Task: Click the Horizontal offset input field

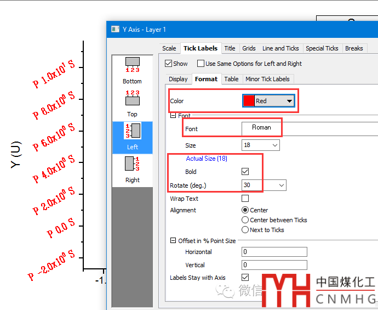Action: pos(274,252)
